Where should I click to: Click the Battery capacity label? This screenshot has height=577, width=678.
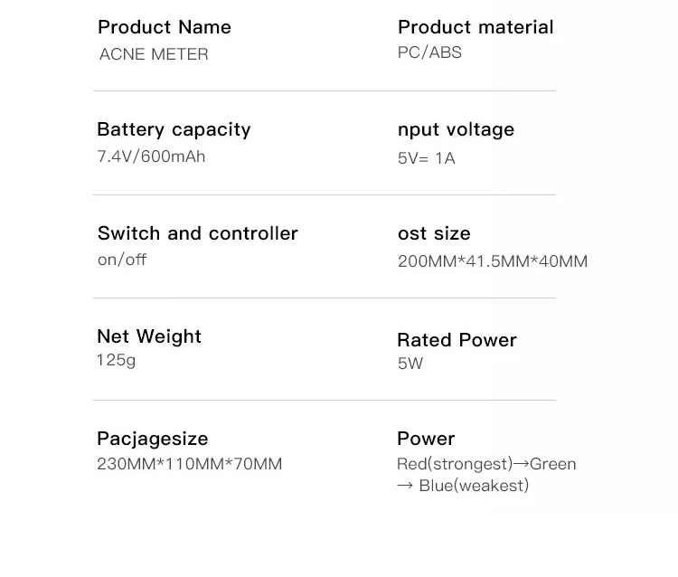tap(174, 129)
